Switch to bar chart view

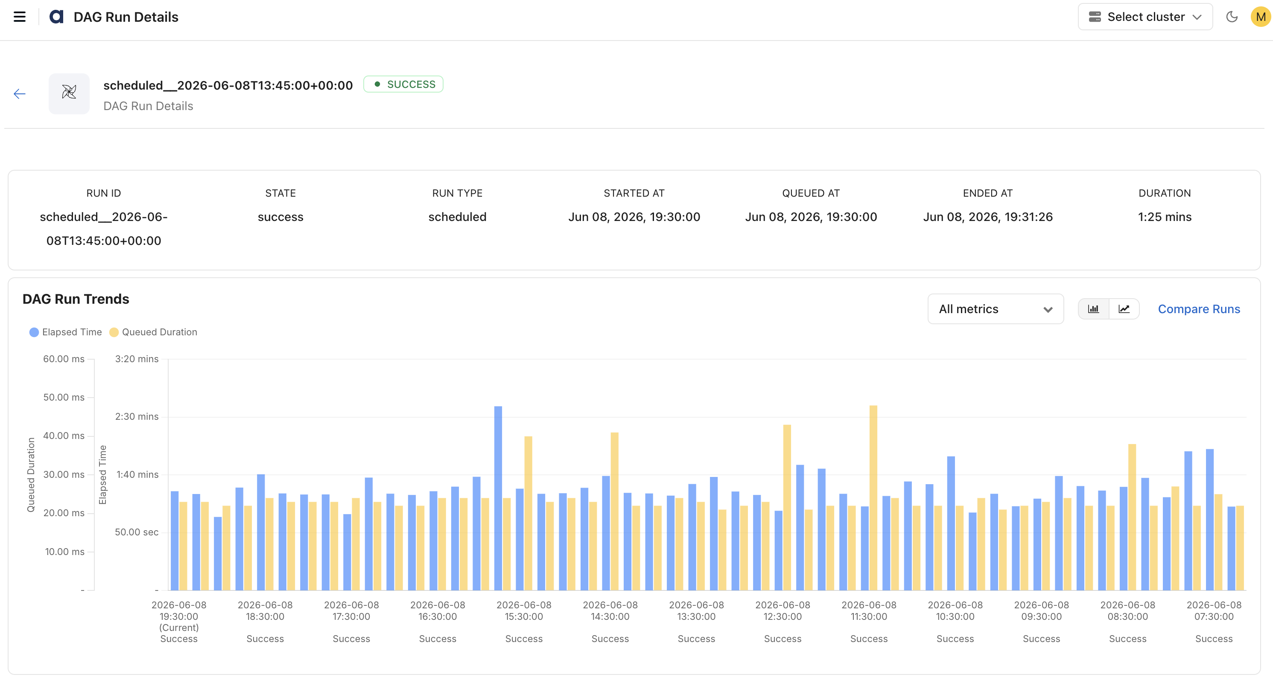click(1093, 309)
